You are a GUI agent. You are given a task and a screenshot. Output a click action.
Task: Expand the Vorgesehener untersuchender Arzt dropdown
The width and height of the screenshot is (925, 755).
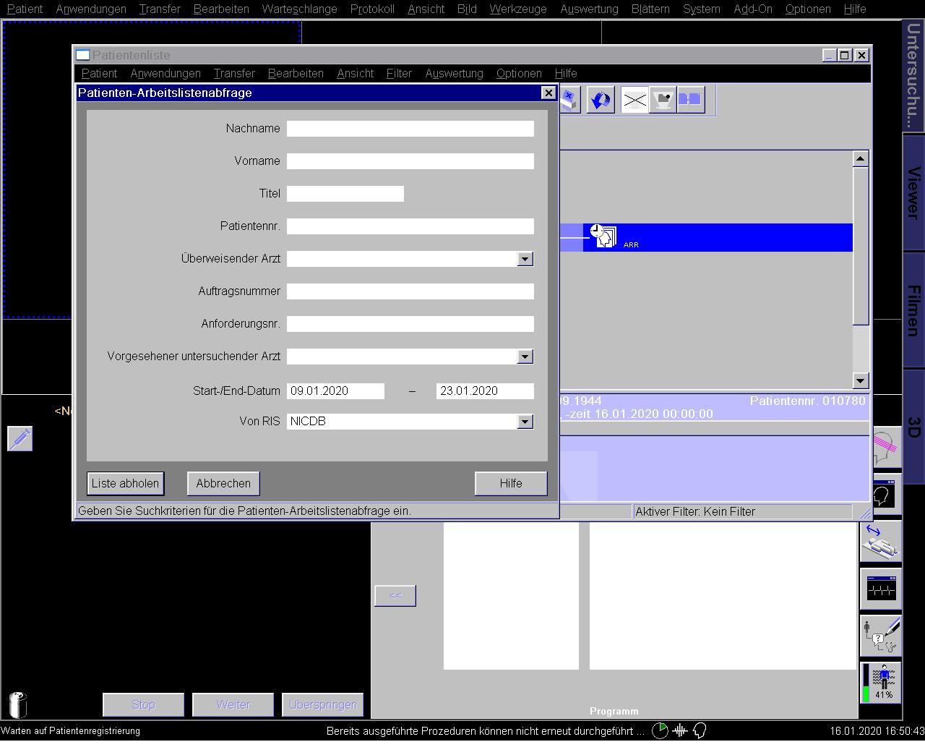click(525, 357)
